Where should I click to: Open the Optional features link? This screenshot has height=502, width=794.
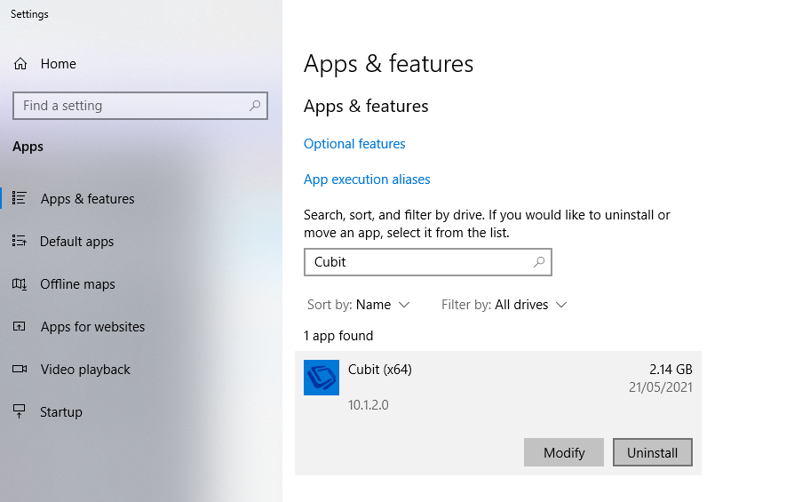click(x=354, y=144)
